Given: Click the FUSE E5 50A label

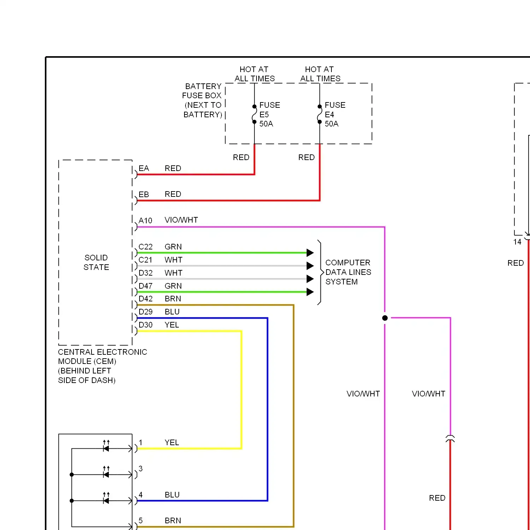Looking at the screenshot, I should click(270, 114).
